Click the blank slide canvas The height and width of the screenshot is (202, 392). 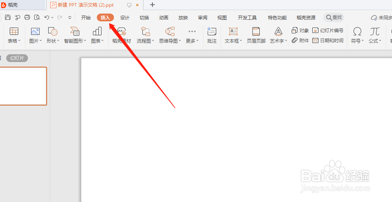point(236,129)
